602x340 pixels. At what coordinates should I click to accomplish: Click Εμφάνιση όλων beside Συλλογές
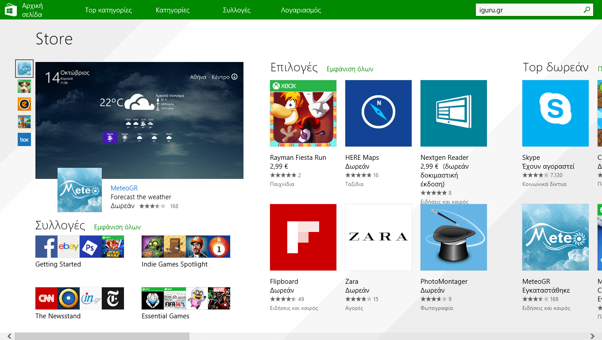click(x=117, y=226)
